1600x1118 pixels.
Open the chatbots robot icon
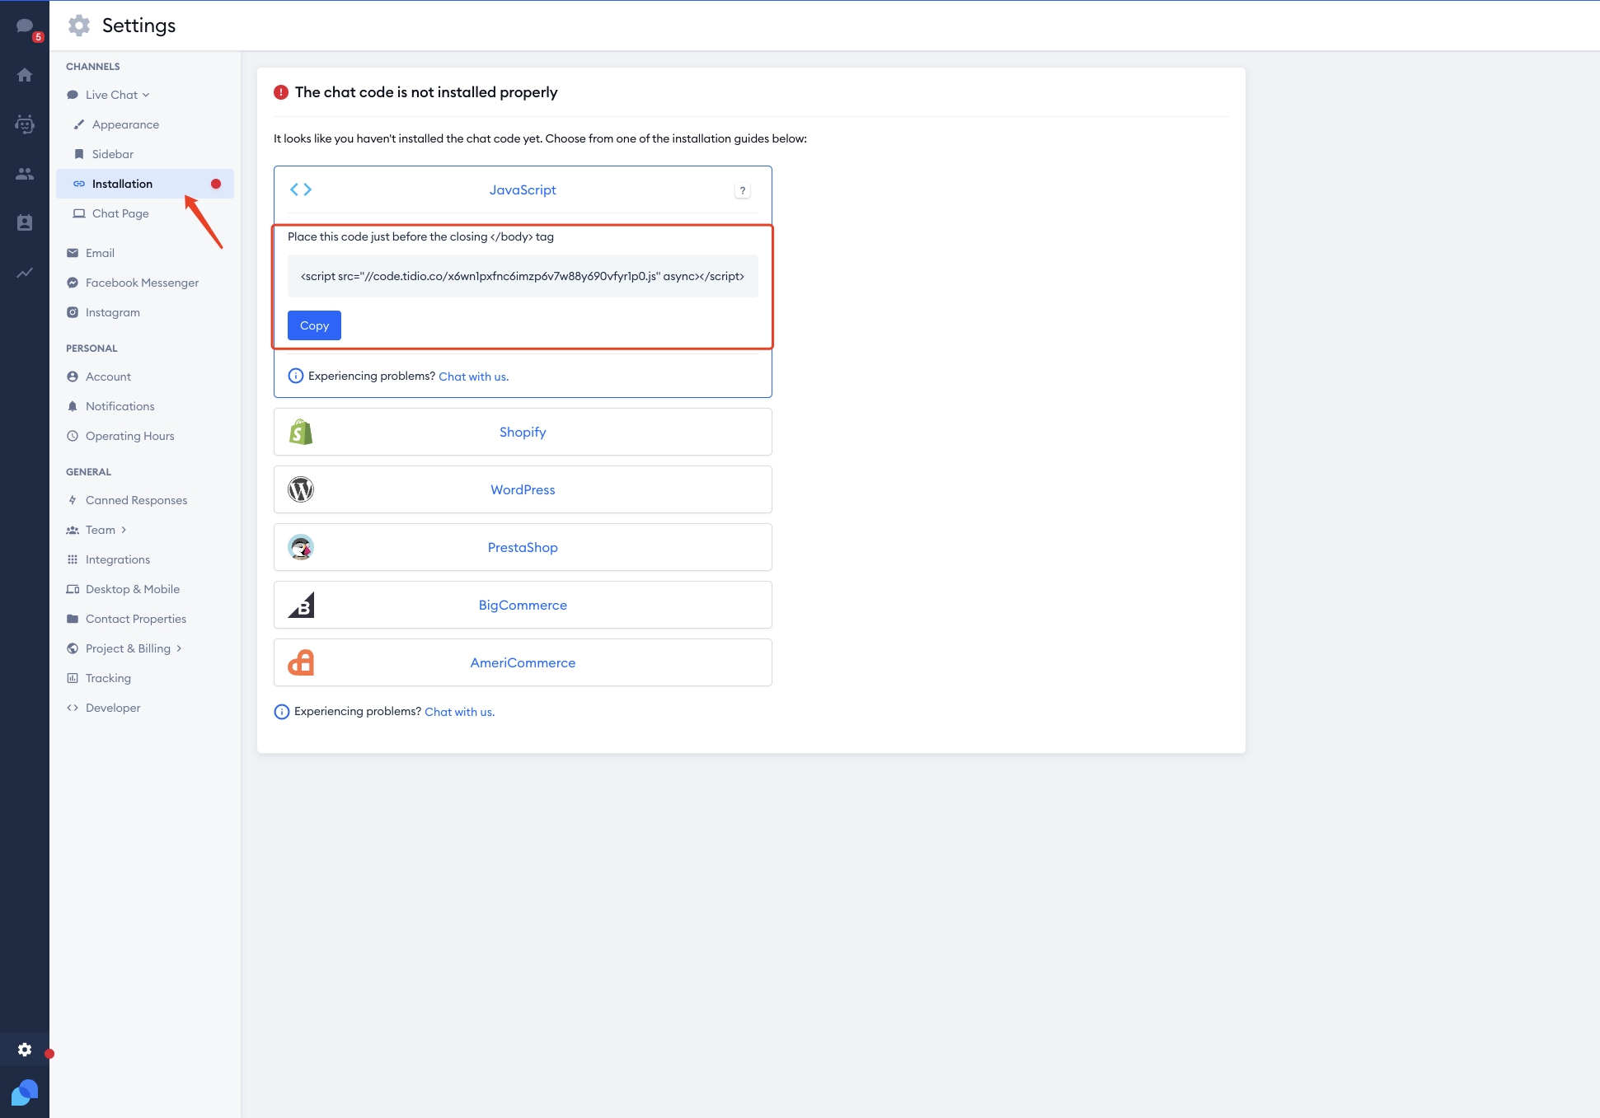coord(25,124)
